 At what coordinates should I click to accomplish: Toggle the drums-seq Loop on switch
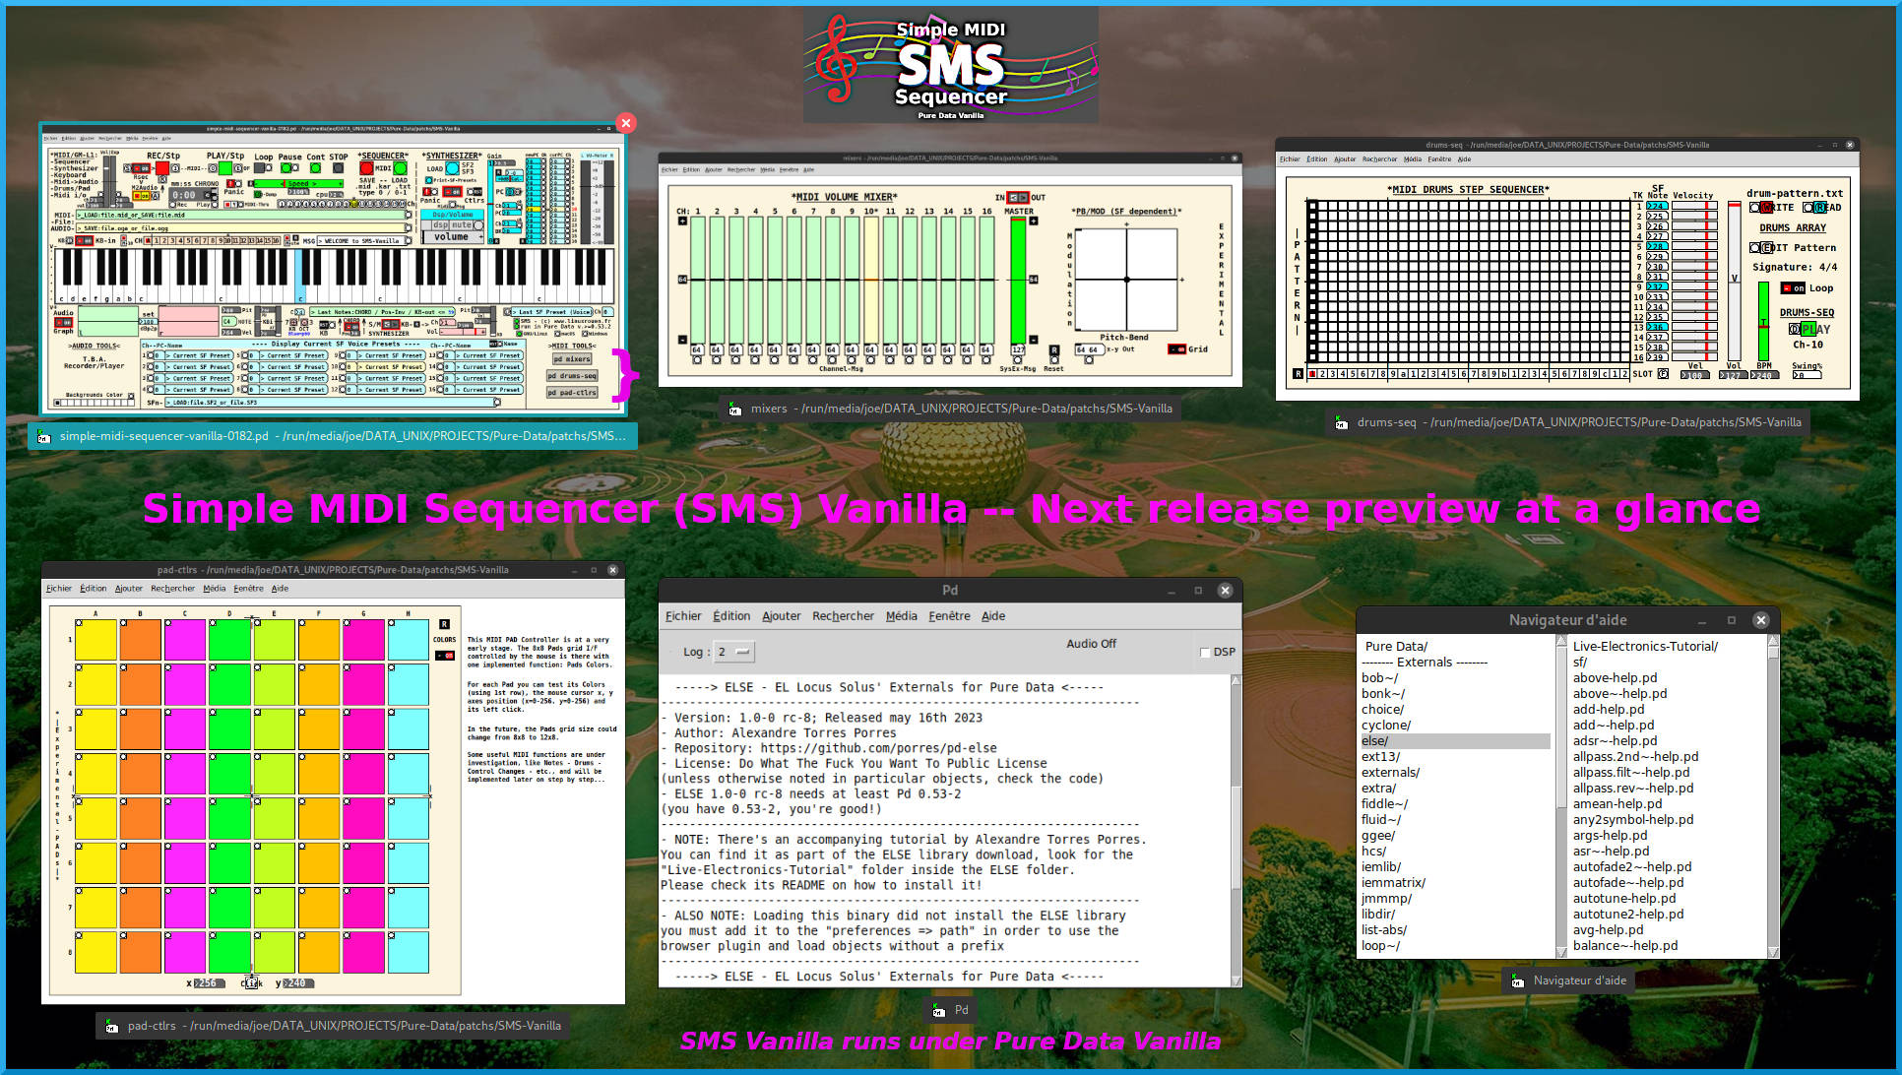click(x=1793, y=288)
